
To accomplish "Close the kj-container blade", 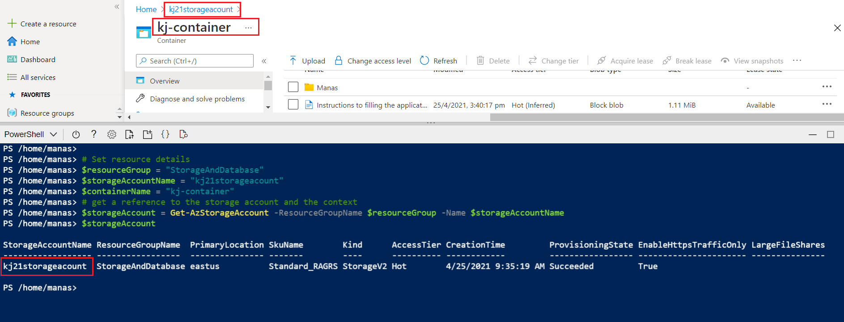I will pos(837,28).
